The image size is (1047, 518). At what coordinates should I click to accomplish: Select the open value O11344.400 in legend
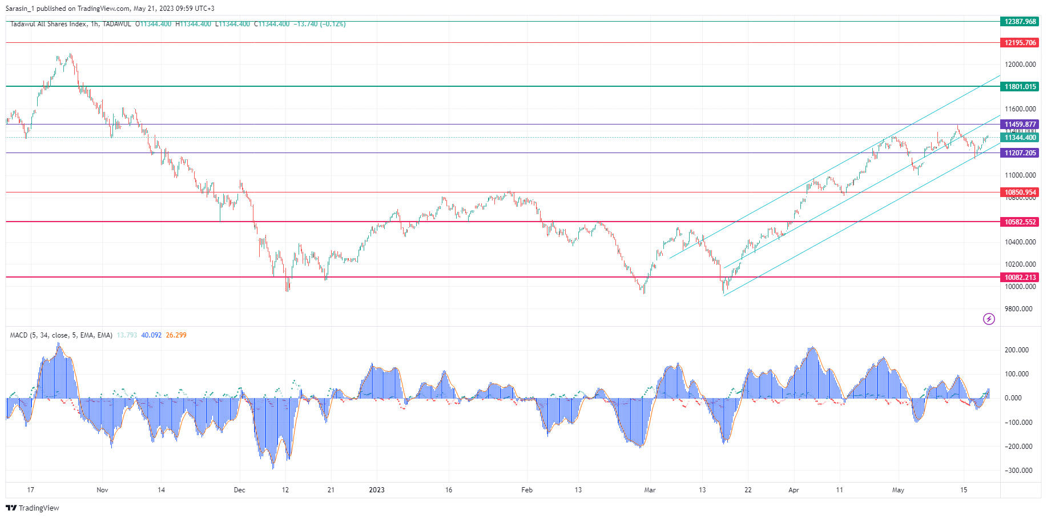[154, 24]
